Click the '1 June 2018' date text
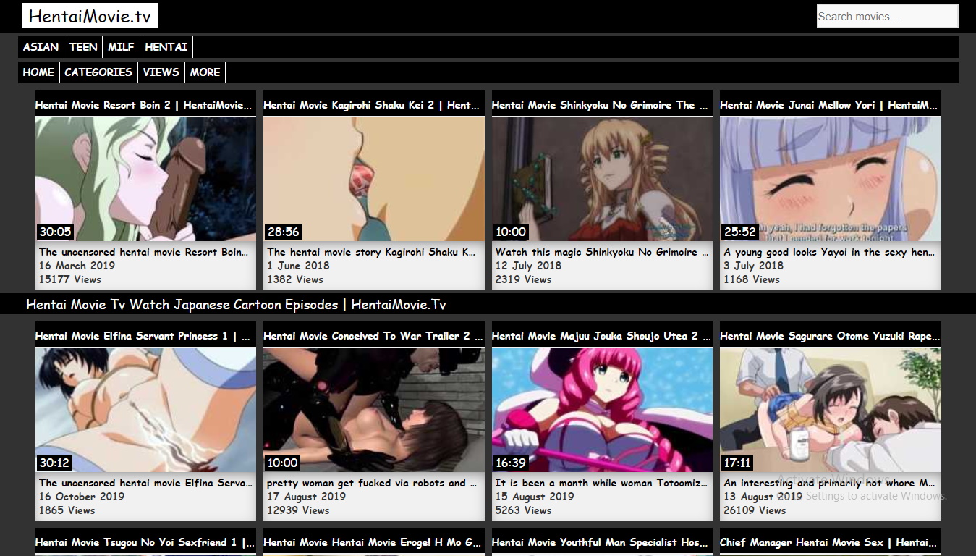Screen dimensions: 976x556 (298, 266)
